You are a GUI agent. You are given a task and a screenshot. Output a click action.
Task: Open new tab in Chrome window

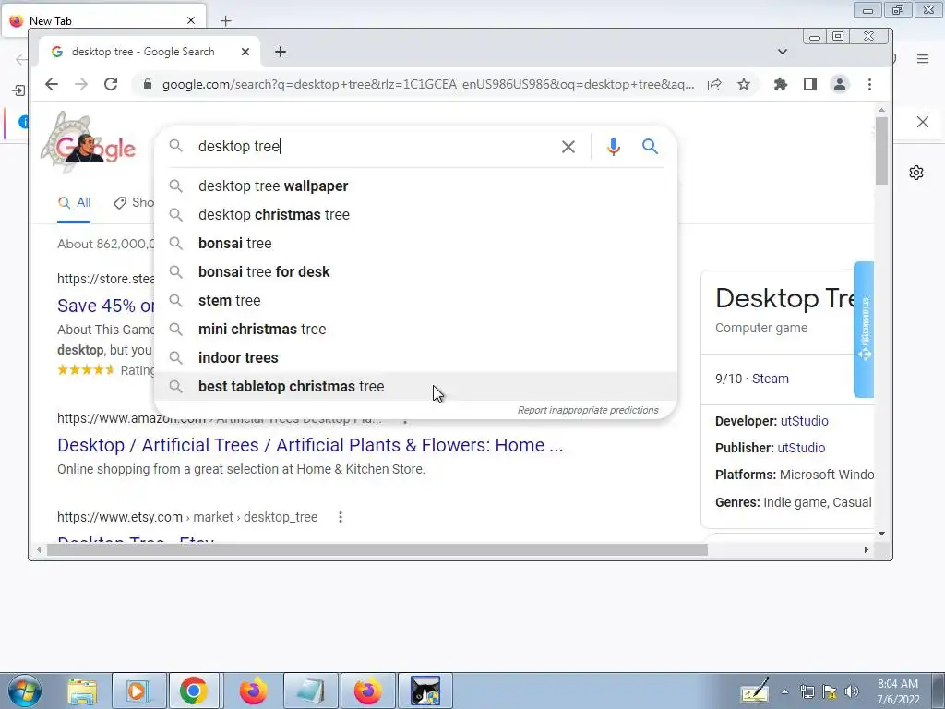pos(281,52)
